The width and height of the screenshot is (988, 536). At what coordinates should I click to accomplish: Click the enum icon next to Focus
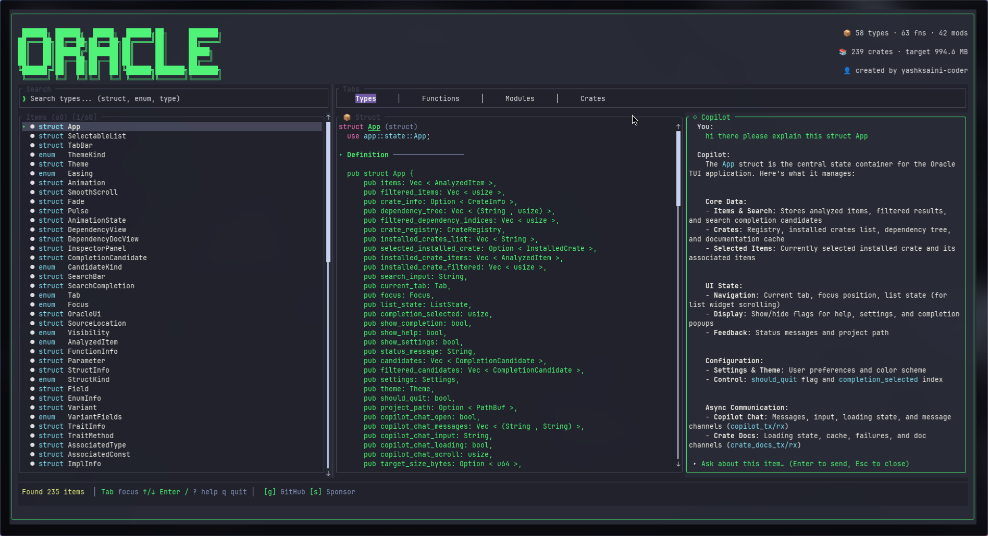[32, 304]
